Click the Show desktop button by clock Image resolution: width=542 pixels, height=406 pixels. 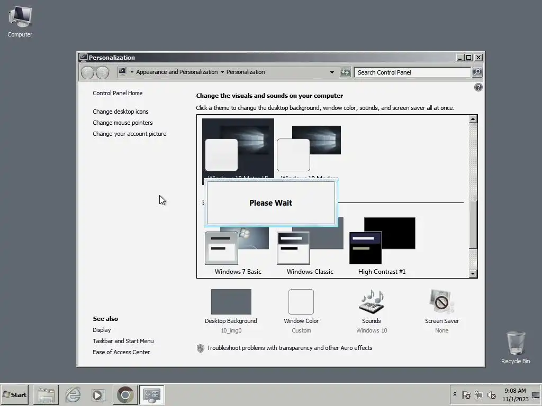536,394
